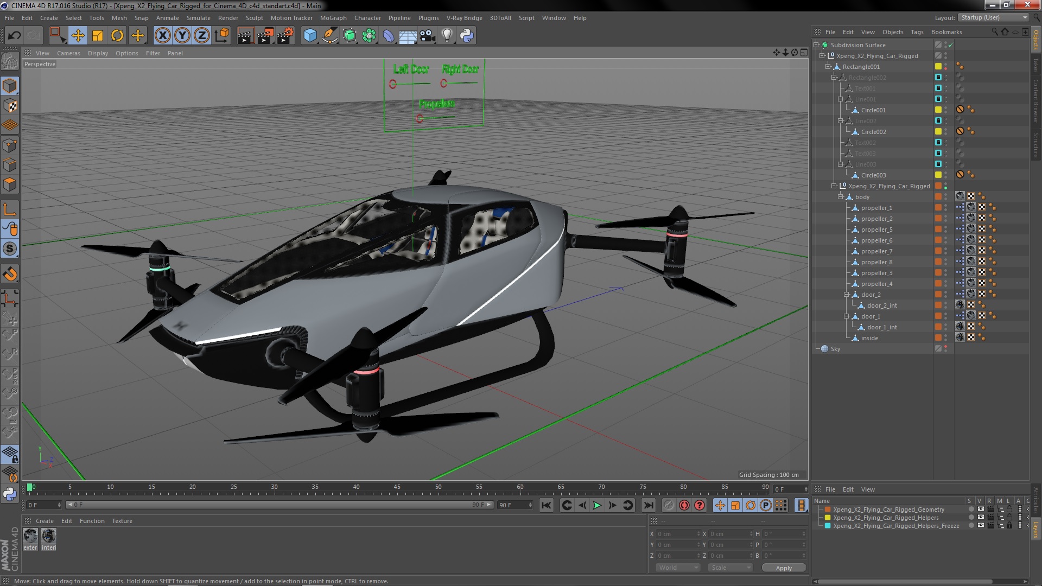Collapse door_2 tree node
Screen dimensions: 1042x586
846,295
